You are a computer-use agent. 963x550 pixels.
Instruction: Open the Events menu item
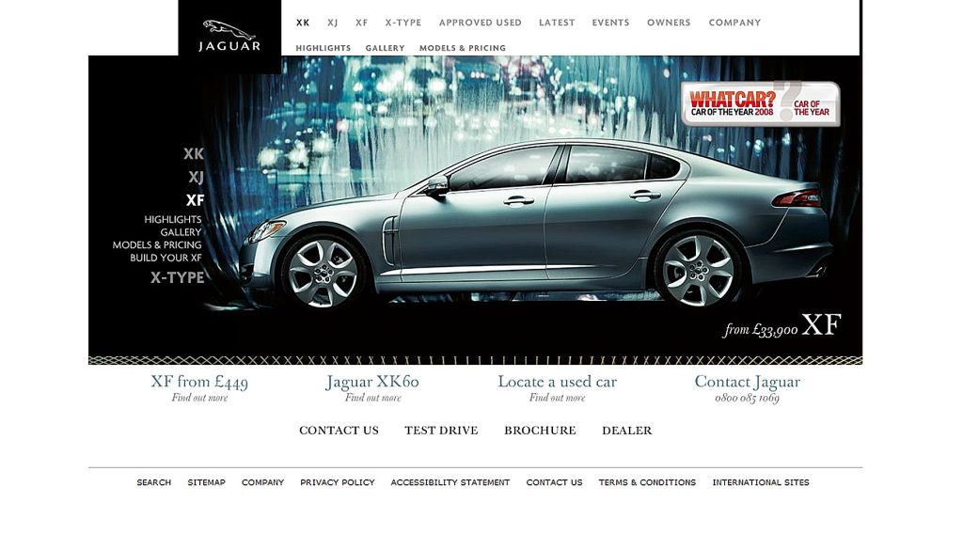(x=610, y=23)
